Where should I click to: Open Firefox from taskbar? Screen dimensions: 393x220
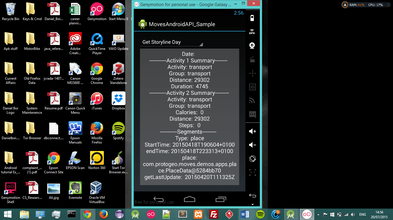(x=103, y=214)
